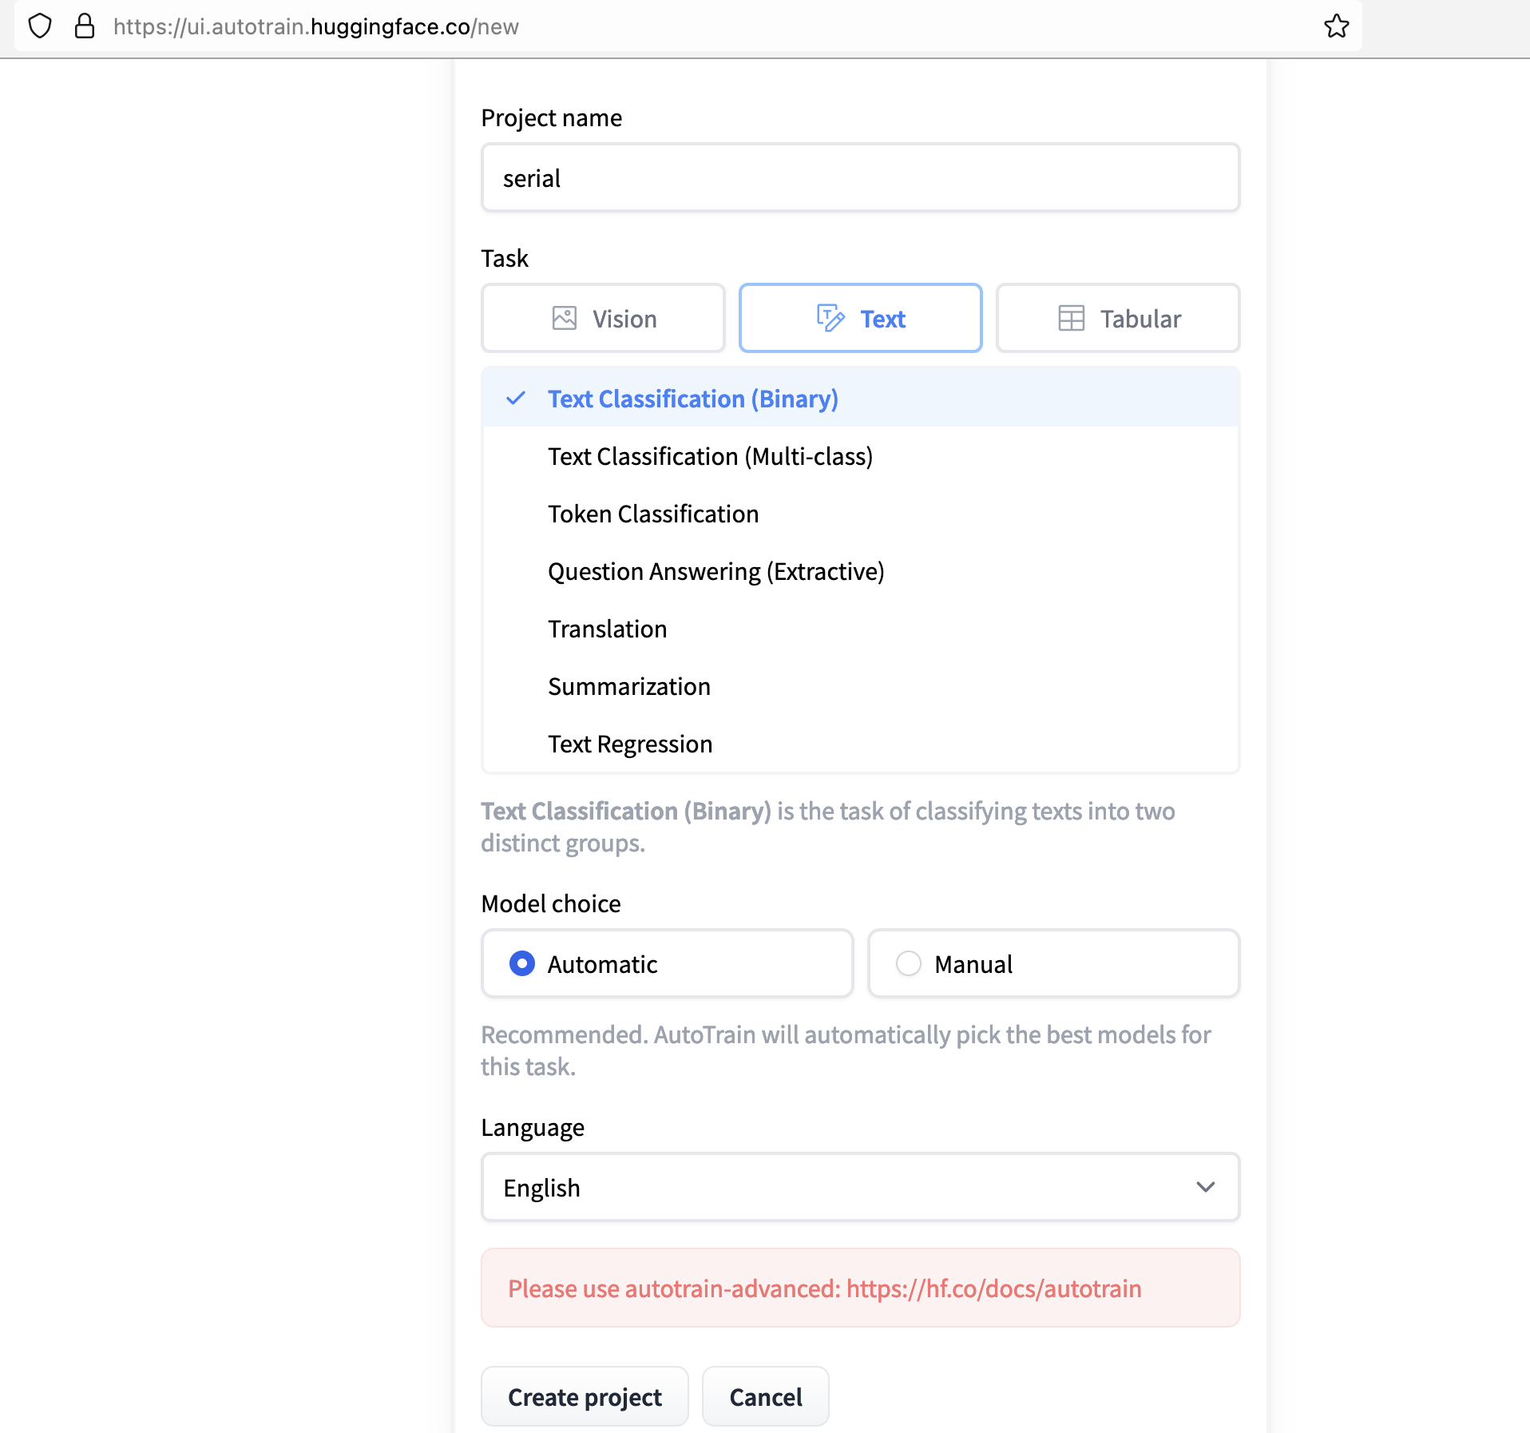Viewport: 1530px width, 1433px height.
Task: Click the Project name input containing 'serial'
Action: coord(859,177)
